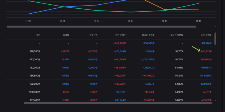This screenshot has width=225, height=112.
Task: Click the table horizontal scrollbar right arrow
Action: pos(213,103)
